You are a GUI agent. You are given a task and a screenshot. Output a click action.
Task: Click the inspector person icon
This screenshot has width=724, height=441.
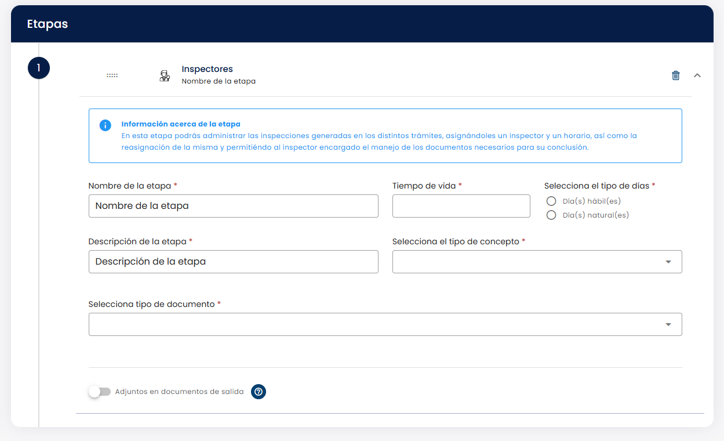tap(165, 75)
